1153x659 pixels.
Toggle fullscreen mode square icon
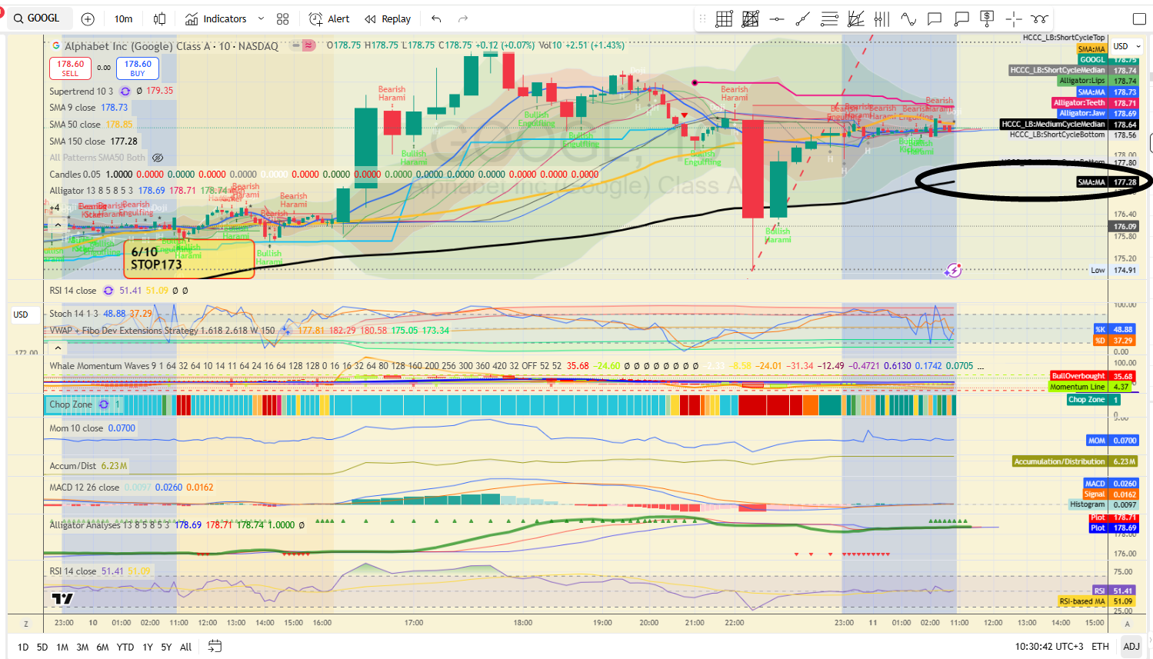[1139, 19]
